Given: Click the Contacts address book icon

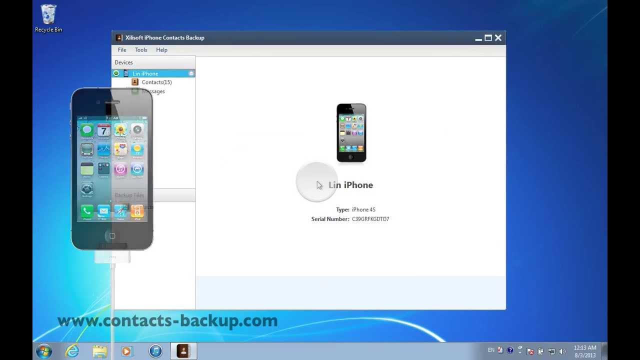Looking at the screenshot, I should pos(135,82).
